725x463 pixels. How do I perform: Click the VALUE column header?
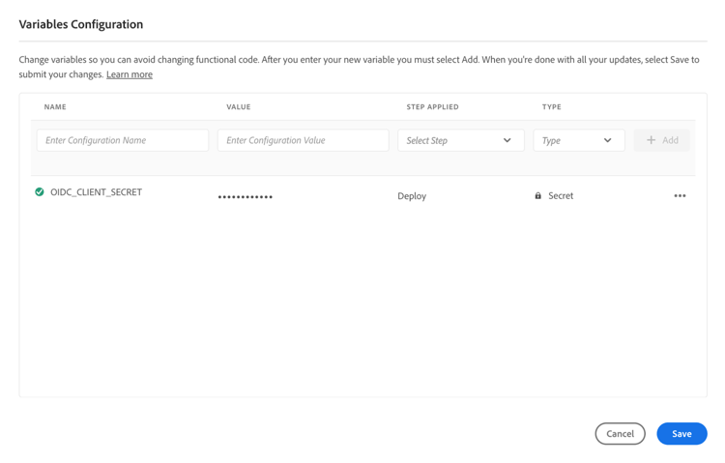click(239, 107)
